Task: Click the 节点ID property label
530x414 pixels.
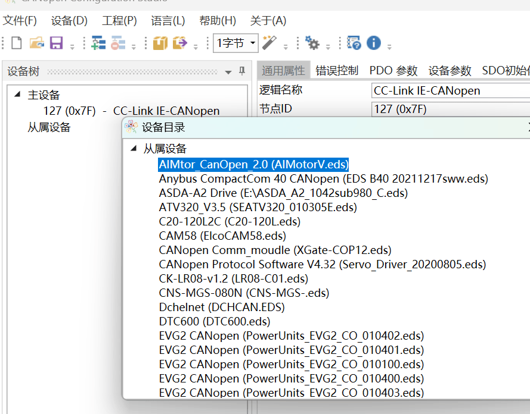Action: pos(275,109)
